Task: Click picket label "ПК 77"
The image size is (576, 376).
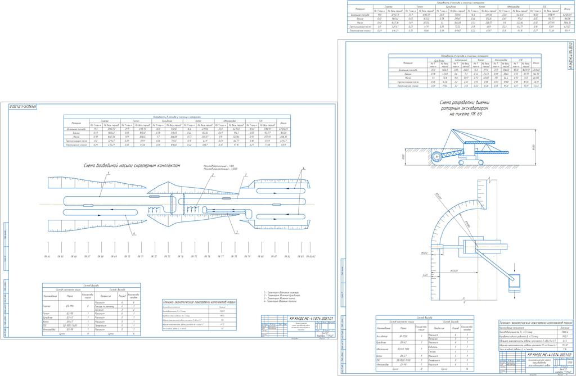Action: (x=220, y=256)
